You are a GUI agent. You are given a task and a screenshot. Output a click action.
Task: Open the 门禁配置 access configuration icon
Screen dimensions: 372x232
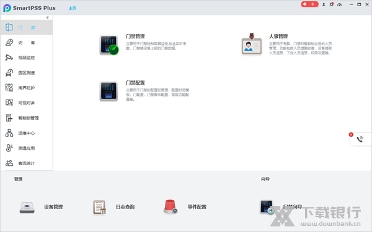click(x=108, y=91)
